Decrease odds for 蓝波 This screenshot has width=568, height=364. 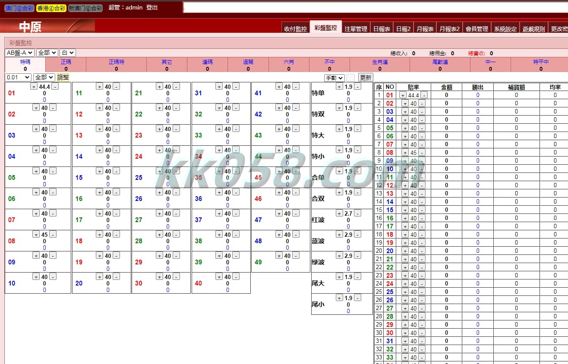pyautogui.click(x=357, y=235)
